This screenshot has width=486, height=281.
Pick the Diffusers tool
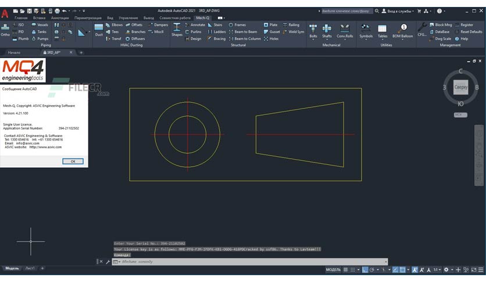tap(135, 39)
